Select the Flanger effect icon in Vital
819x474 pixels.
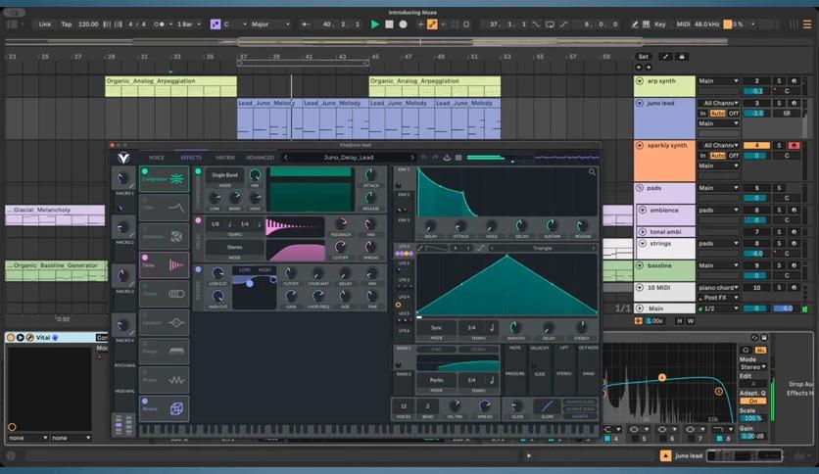[176, 352]
